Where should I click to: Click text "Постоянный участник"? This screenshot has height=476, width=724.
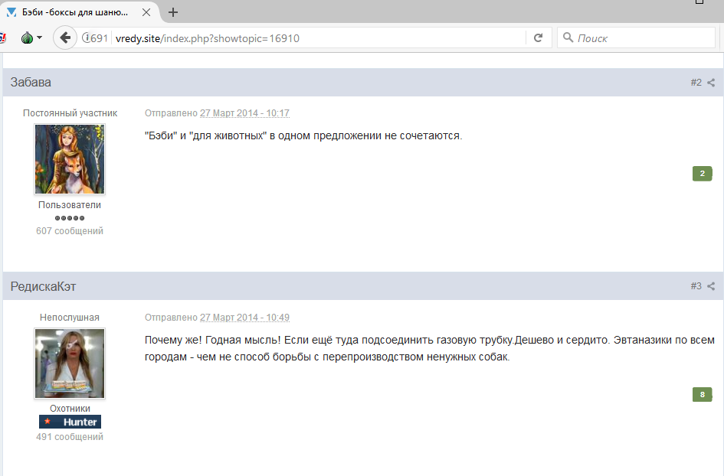coord(70,113)
